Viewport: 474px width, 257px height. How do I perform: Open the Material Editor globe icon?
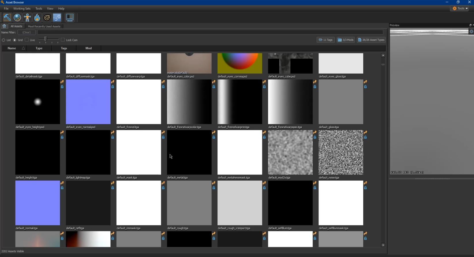[x=17, y=18]
